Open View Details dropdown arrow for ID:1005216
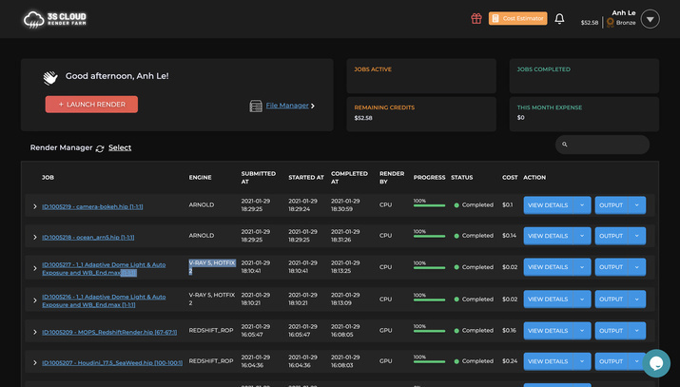Image resolution: width=680 pixels, height=387 pixels. tap(582, 300)
